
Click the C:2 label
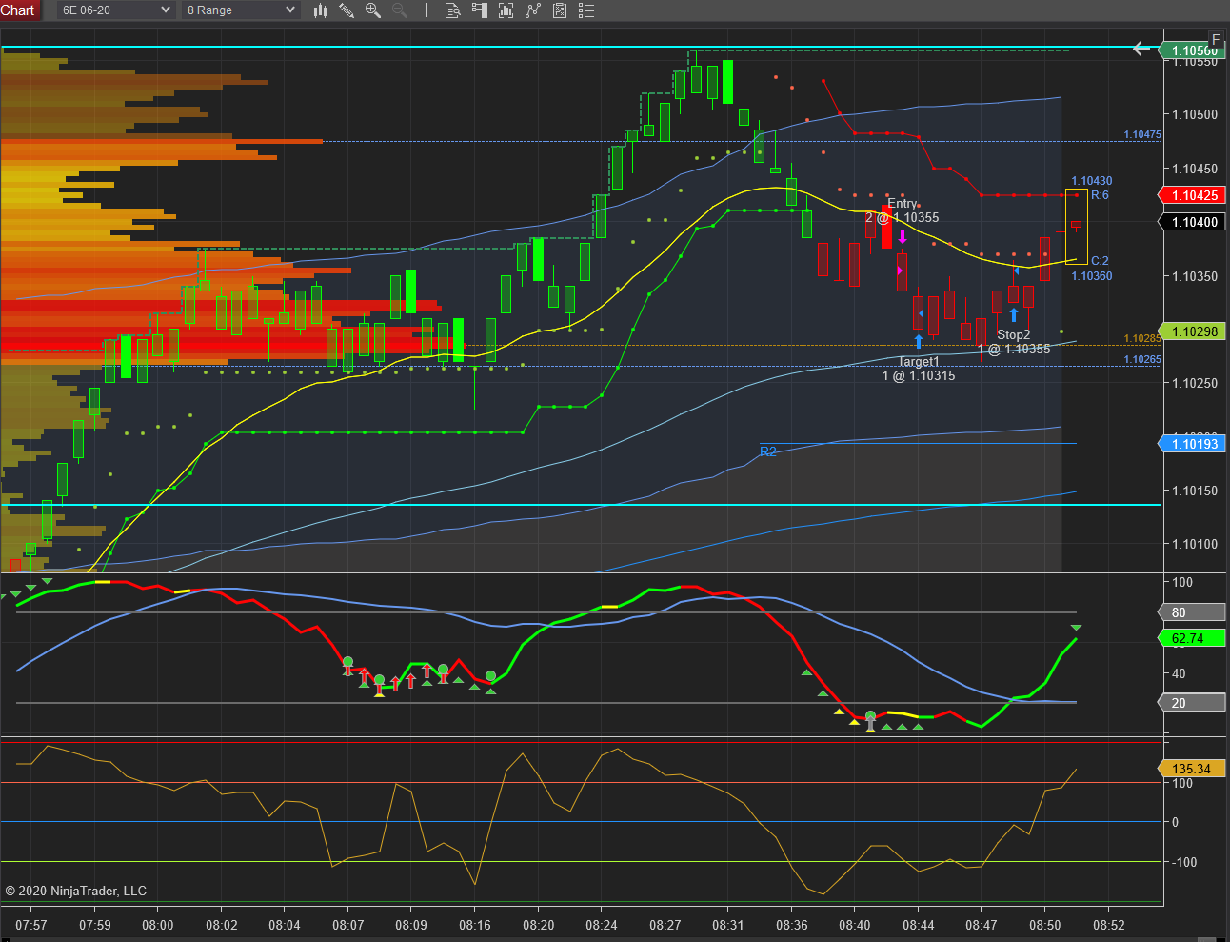pyautogui.click(x=1100, y=261)
